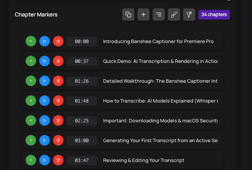Edit the 00:37 timestamp field
Image resolution: width=252 pixels, height=170 pixels.
click(x=82, y=61)
